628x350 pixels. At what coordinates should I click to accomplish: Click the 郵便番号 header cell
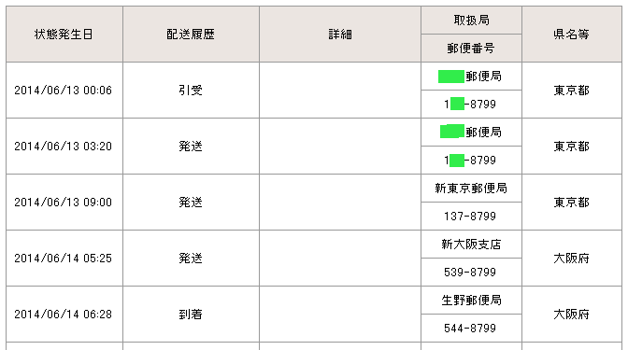[471, 48]
